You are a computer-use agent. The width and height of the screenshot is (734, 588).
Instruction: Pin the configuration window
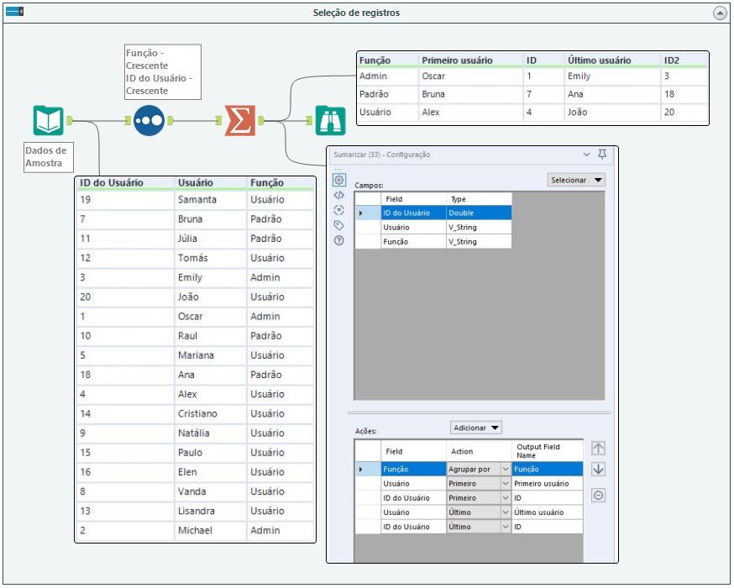pyautogui.click(x=601, y=155)
